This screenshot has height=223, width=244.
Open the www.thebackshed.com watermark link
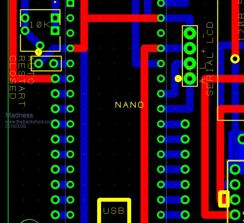(29, 122)
